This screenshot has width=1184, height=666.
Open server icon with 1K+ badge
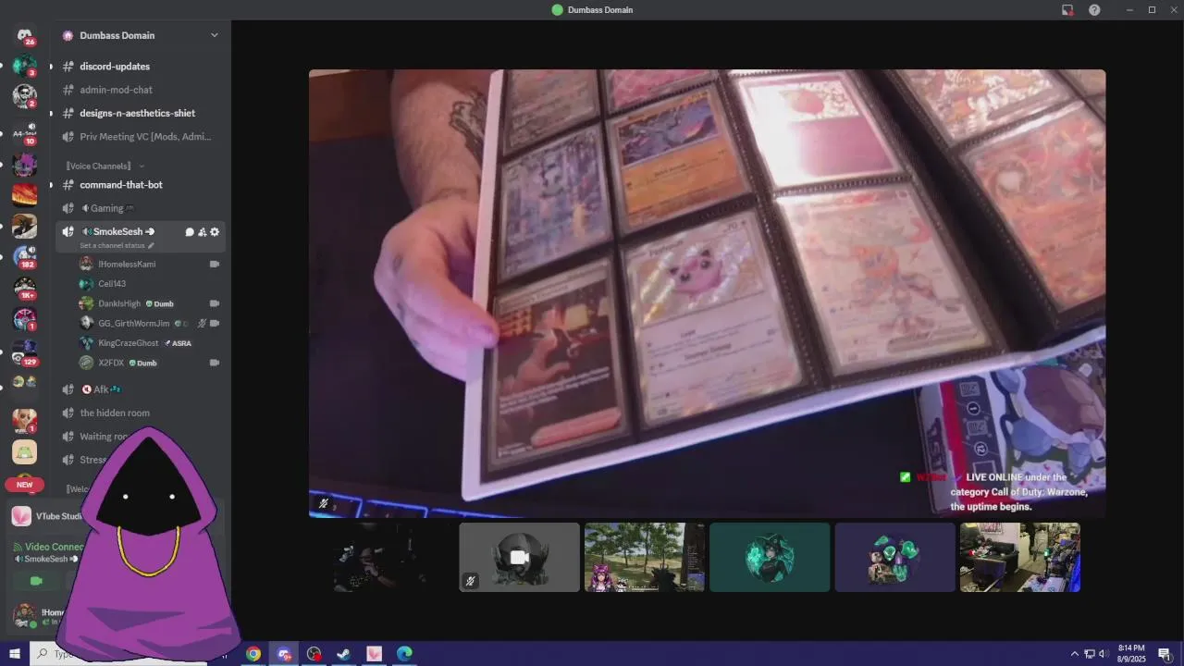point(24,289)
